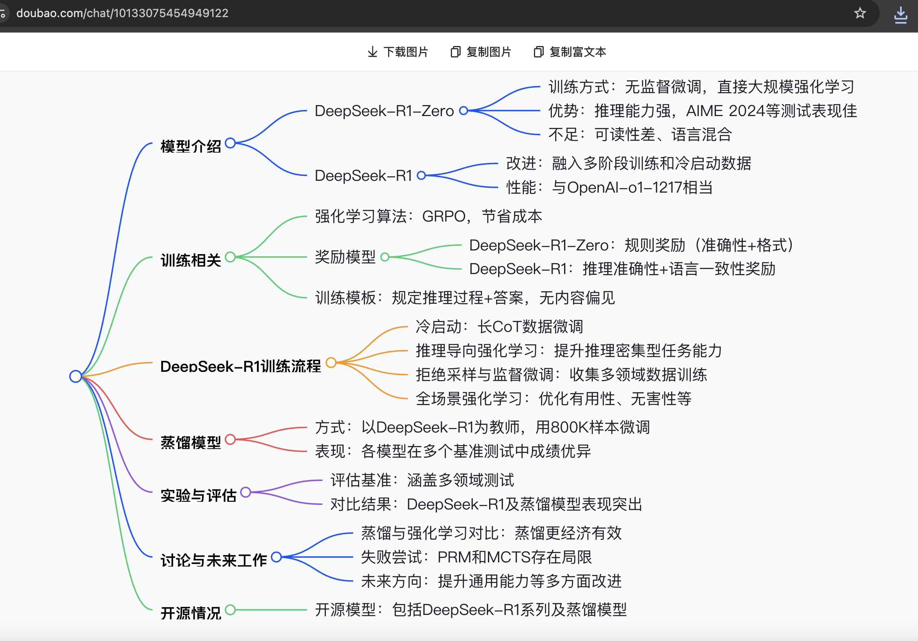Select the 实验与评估 topic node
This screenshot has height=641, width=918.
tap(198, 496)
